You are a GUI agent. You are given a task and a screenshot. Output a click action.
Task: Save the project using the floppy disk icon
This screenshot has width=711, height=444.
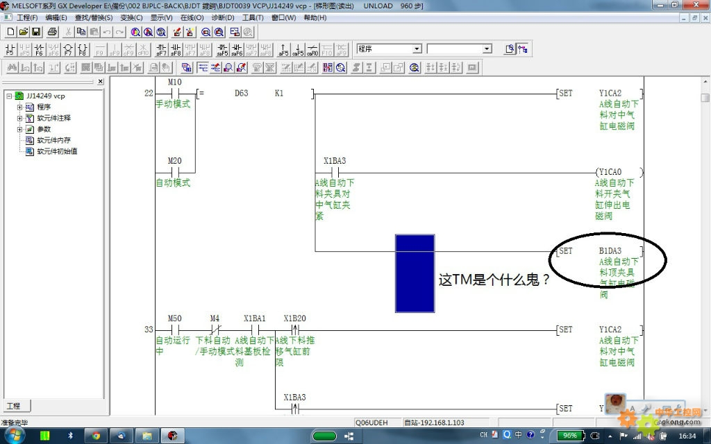click(x=35, y=32)
